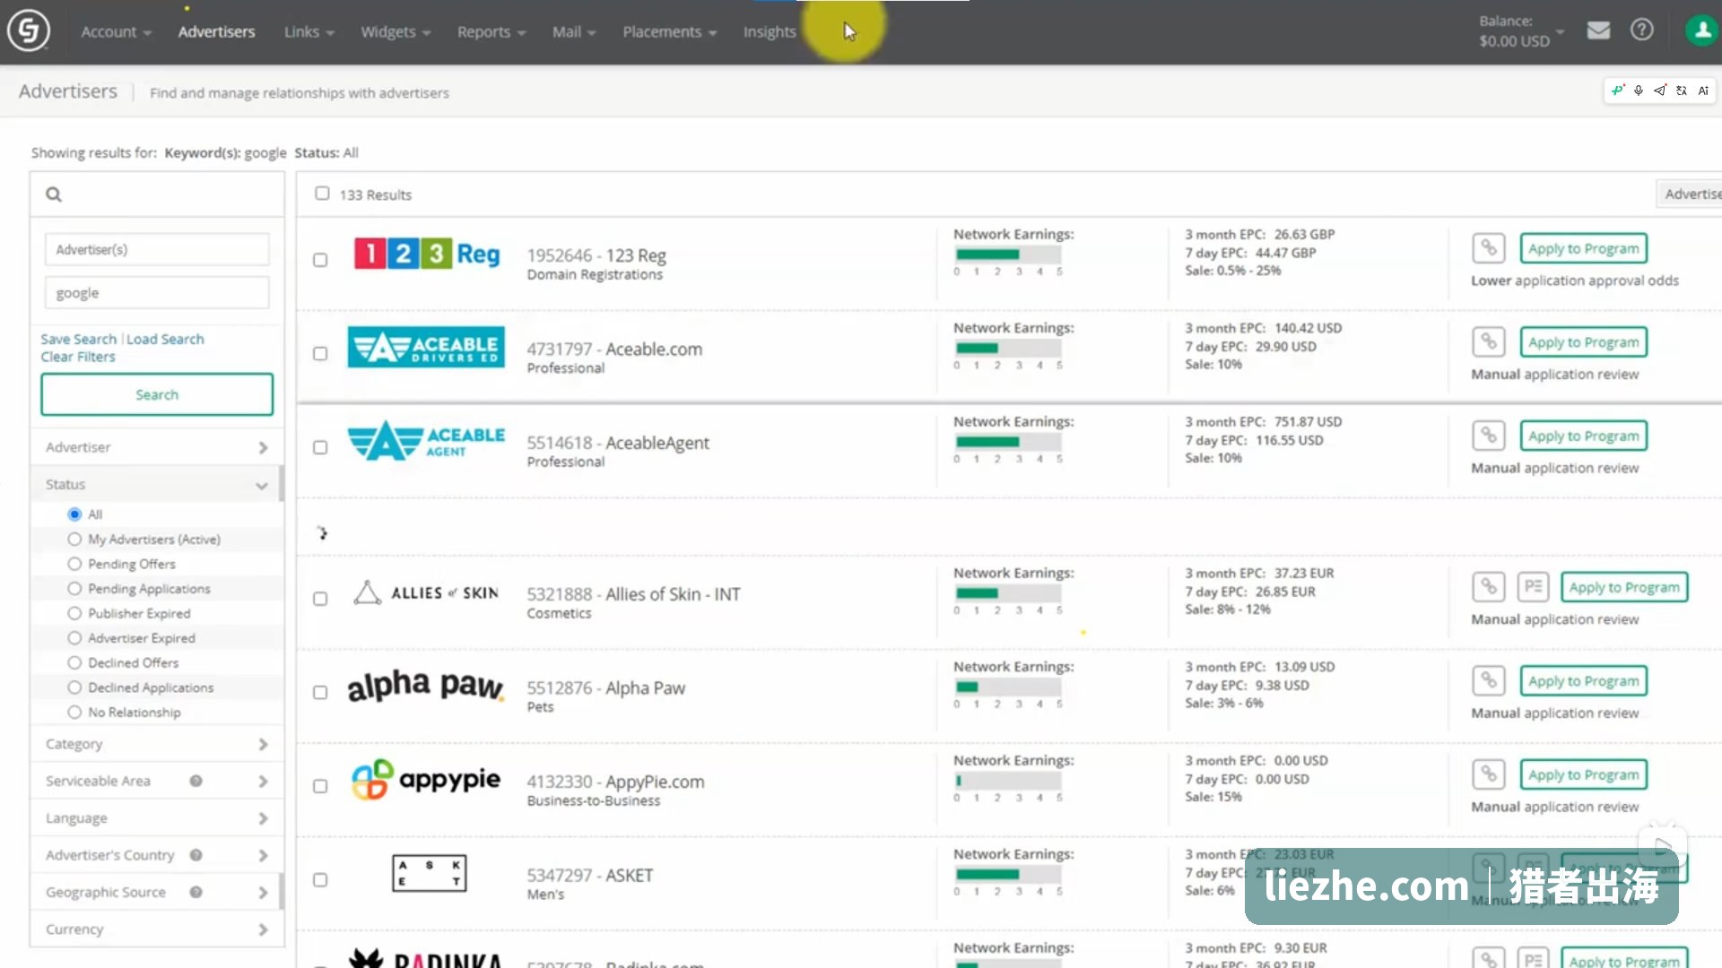Check the AppyPie.com row checkbox

tap(320, 786)
